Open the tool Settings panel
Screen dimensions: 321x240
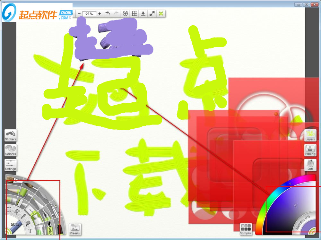coord(11,165)
